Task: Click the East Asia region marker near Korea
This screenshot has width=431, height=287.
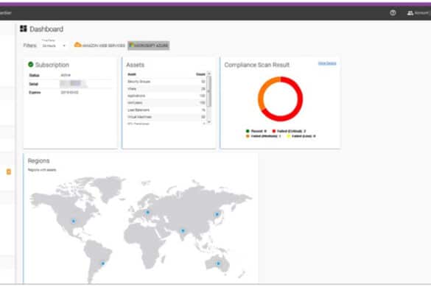Action: [217, 214]
